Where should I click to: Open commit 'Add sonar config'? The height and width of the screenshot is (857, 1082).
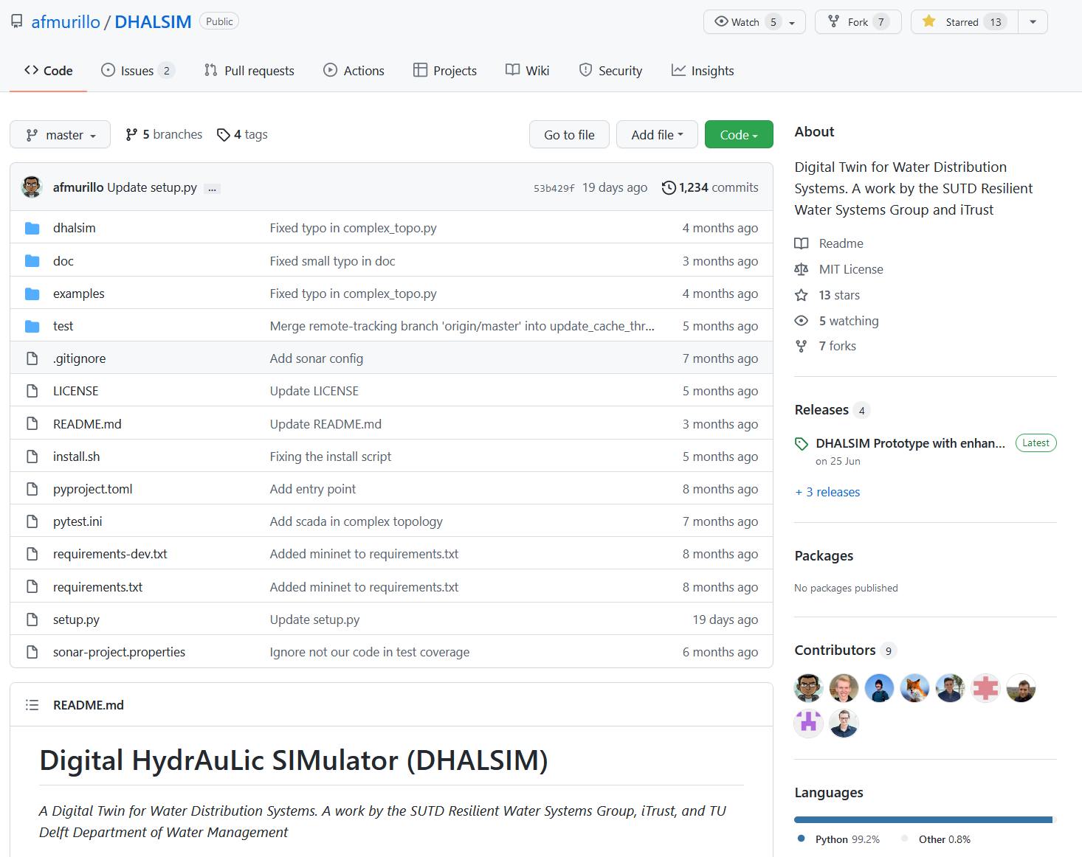[317, 358]
